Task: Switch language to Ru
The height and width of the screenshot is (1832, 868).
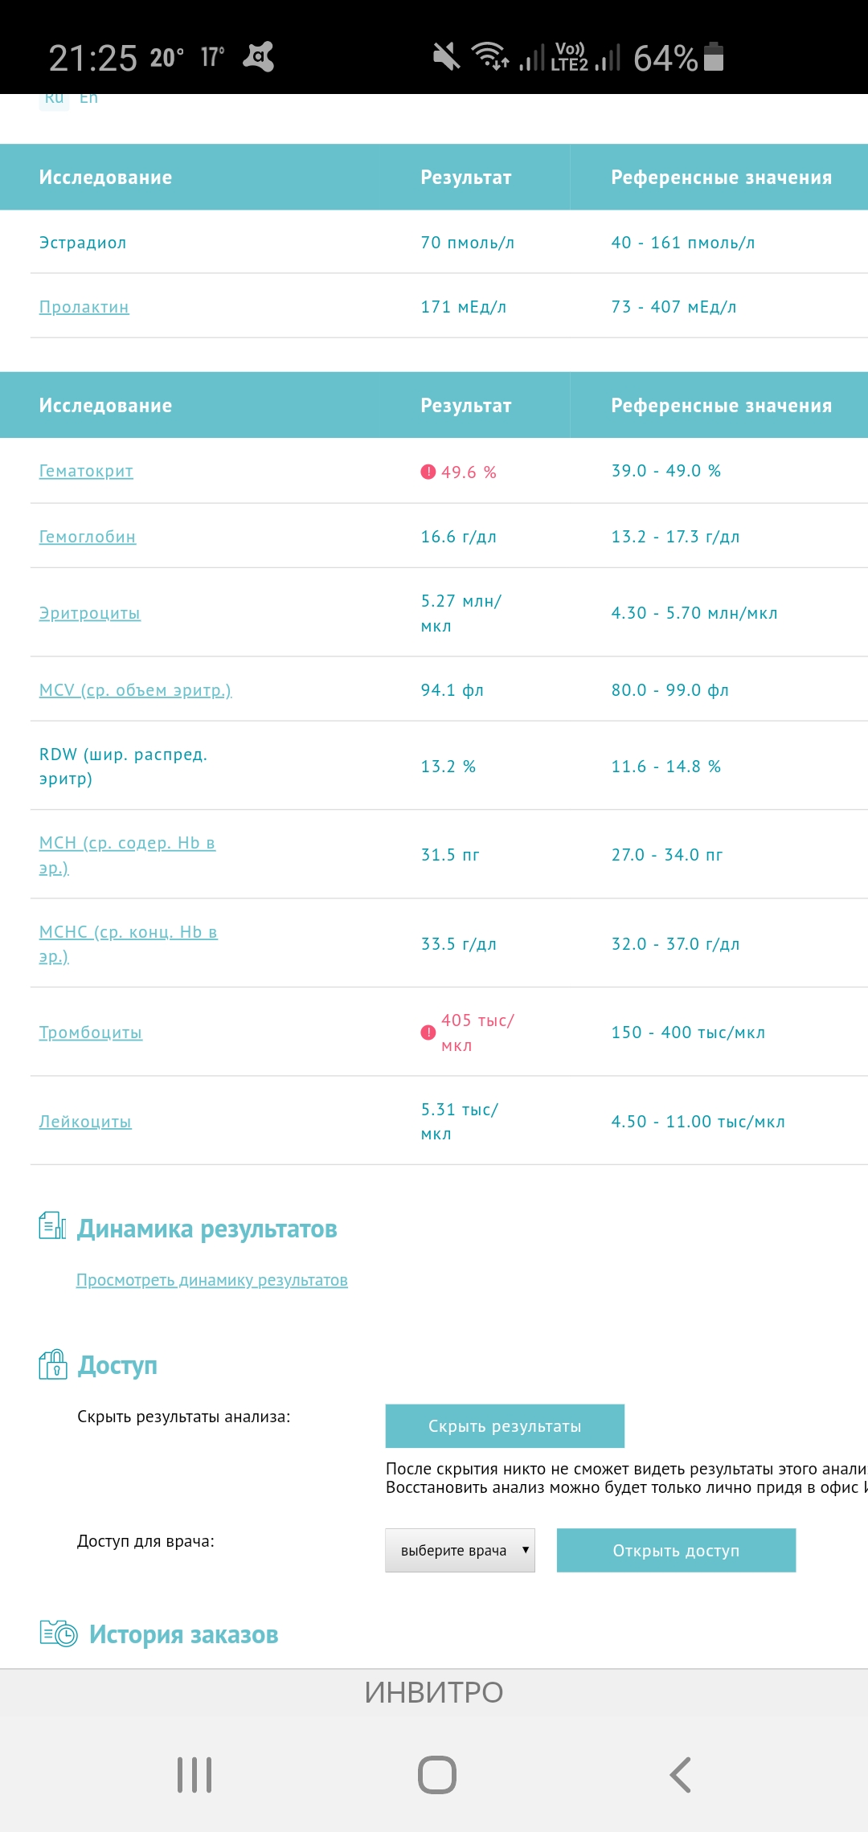Action: click(54, 98)
